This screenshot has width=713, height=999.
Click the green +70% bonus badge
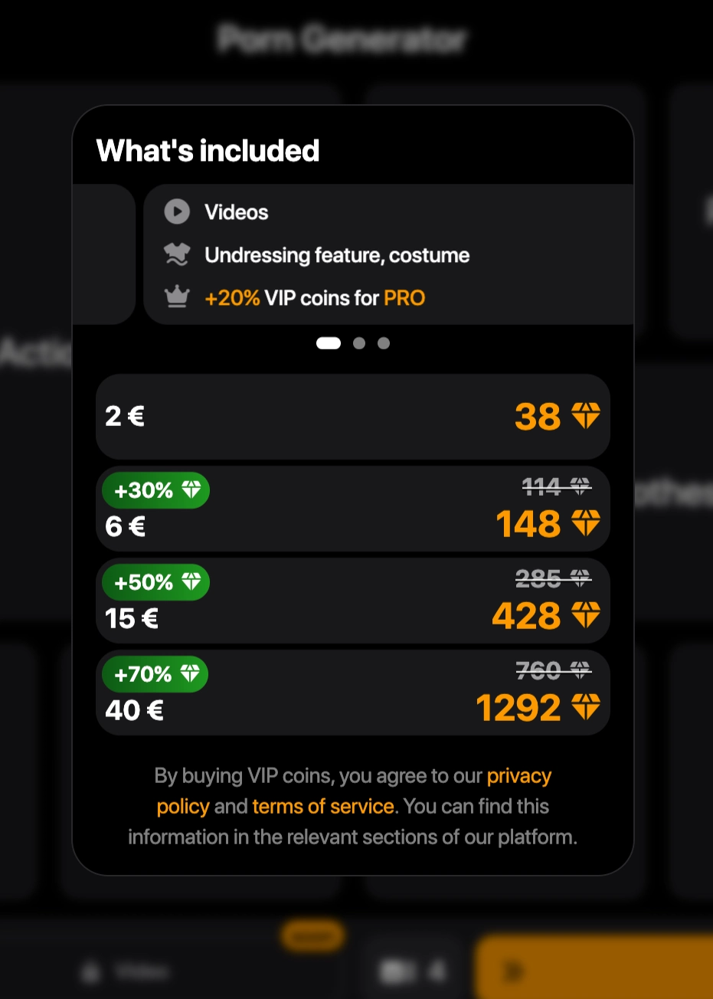tap(155, 674)
